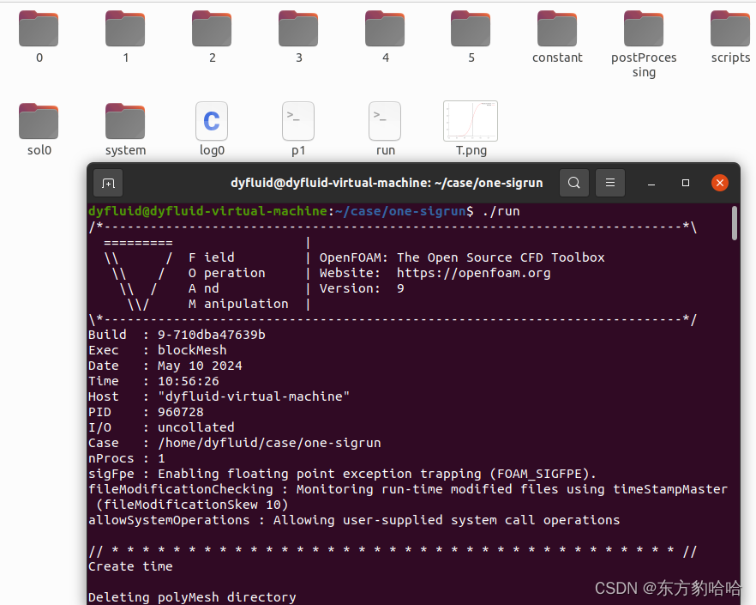
Task: Minimize the terminal window
Action: point(651,183)
